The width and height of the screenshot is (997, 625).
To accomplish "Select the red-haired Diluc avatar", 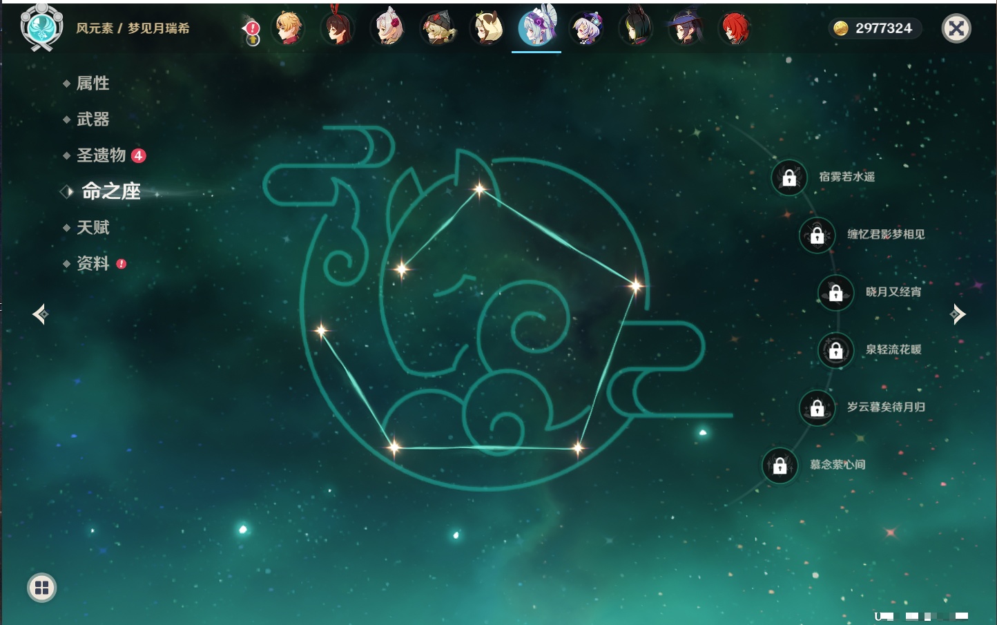I will pyautogui.click(x=735, y=28).
